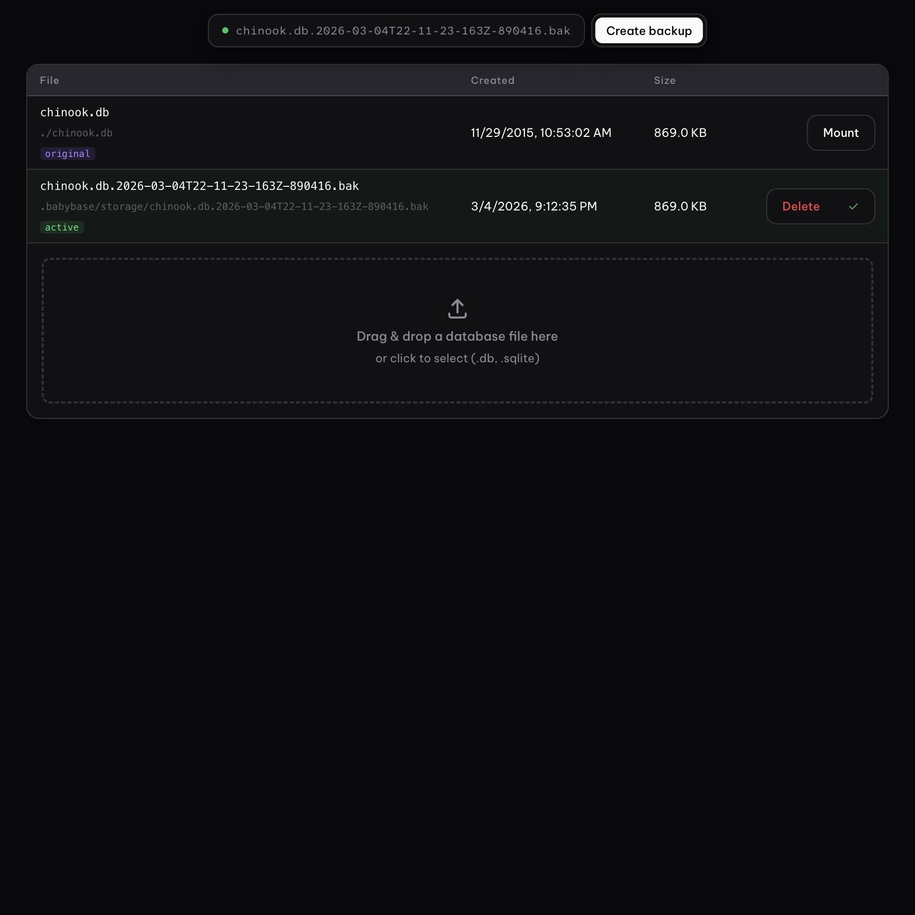
Task: Click the upload arrow icon
Action: point(457,309)
